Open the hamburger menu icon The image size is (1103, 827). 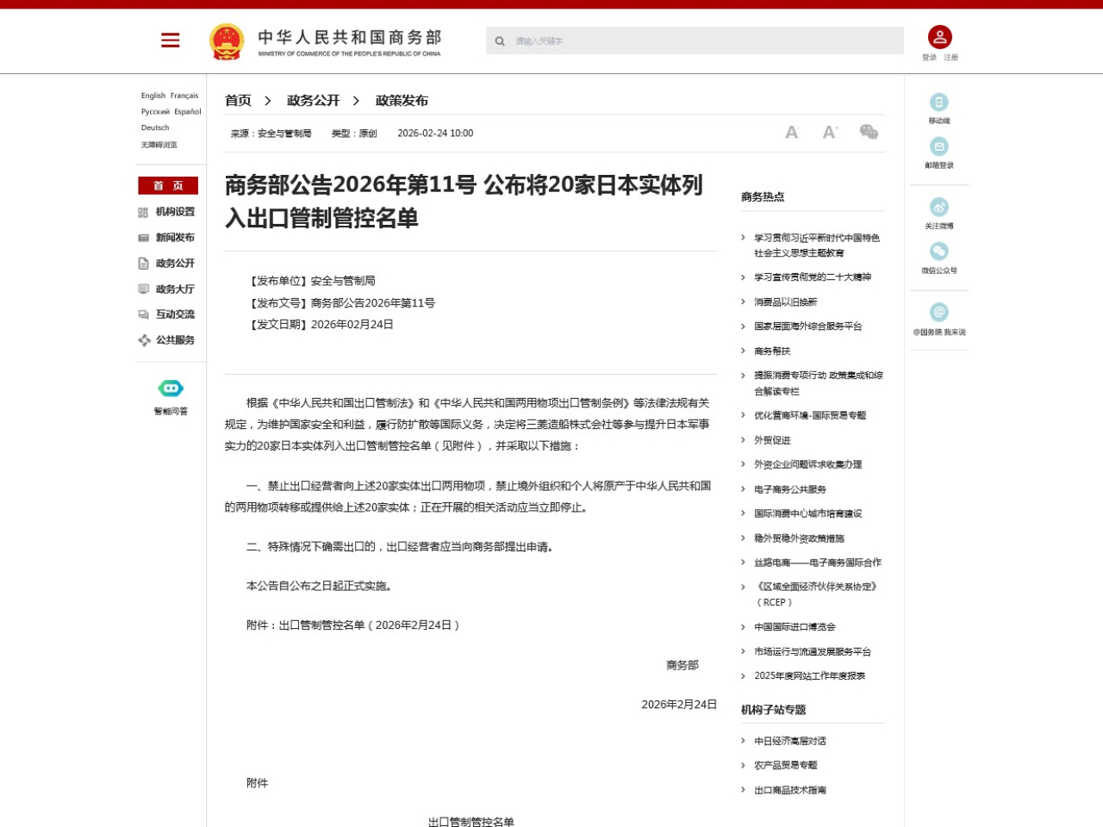coord(170,40)
